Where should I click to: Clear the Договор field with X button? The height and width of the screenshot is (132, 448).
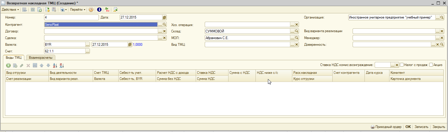[164, 31]
